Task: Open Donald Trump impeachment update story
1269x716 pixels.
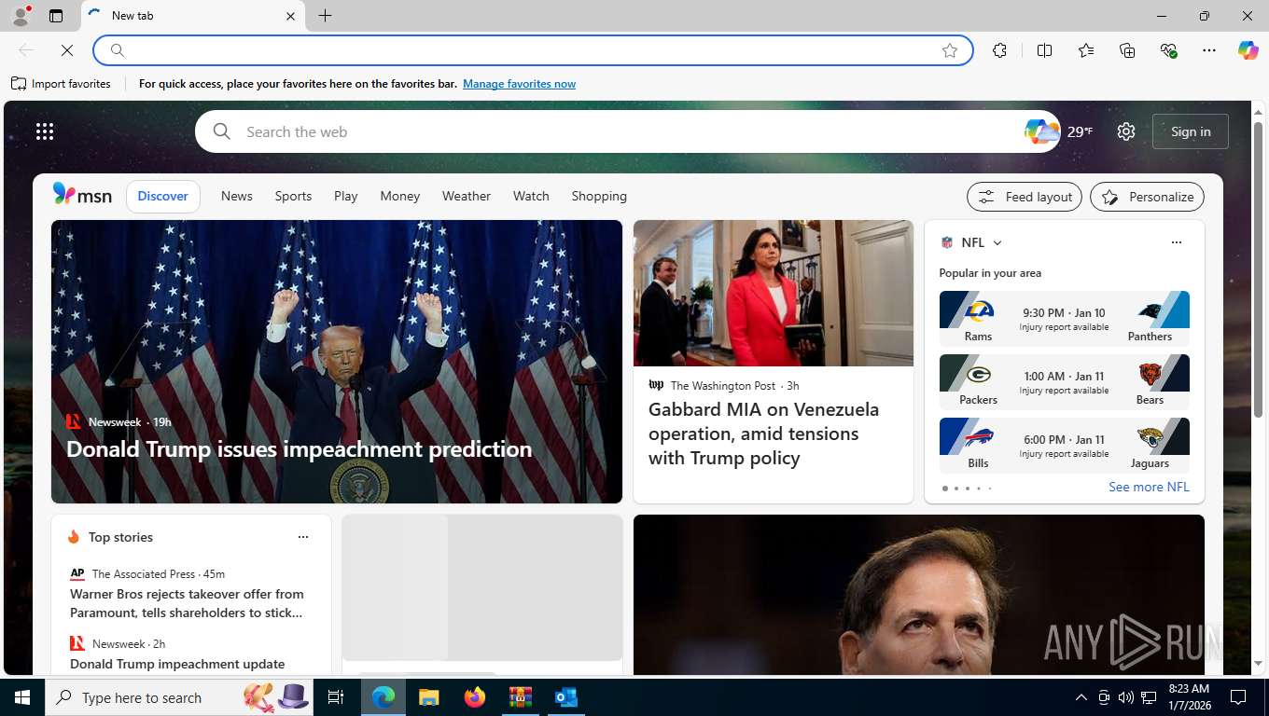Action: pyautogui.click(x=177, y=664)
